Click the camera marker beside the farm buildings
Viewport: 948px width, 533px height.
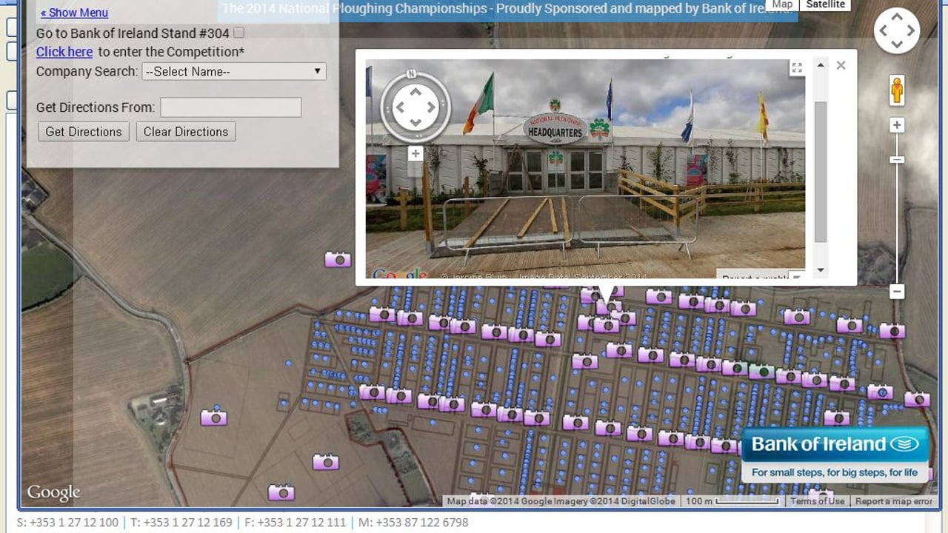214,417
